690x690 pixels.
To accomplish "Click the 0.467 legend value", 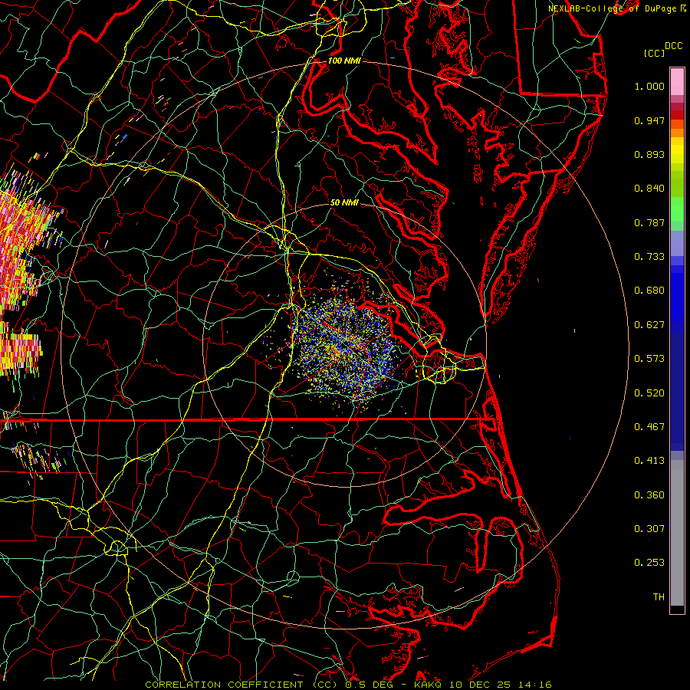I will (649, 427).
